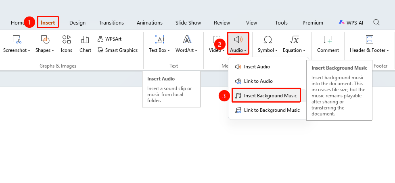
Task: Click the Screenshot scissors icon
Action: tap(17, 39)
